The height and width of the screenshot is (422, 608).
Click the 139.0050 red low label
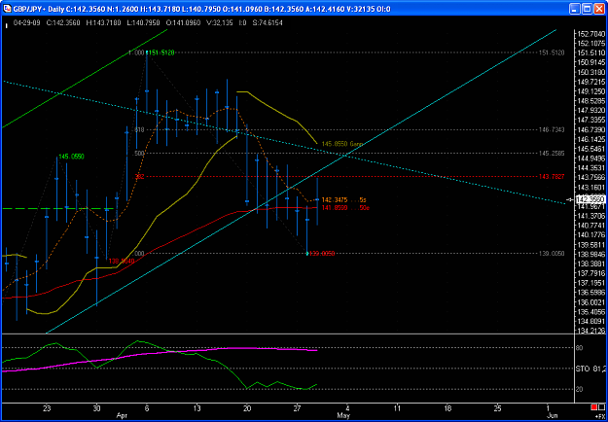[x=322, y=254]
